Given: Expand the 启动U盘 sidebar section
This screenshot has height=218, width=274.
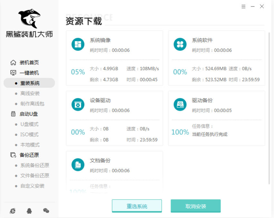Looking at the screenshot, I should coord(29,114).
